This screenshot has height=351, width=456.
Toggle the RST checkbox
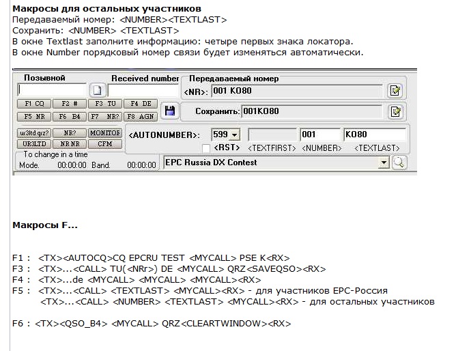(x=206, y=148)
